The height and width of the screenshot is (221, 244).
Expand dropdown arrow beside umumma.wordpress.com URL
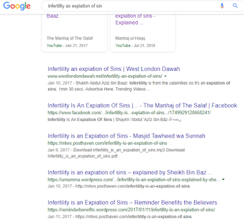coord(223,179)
